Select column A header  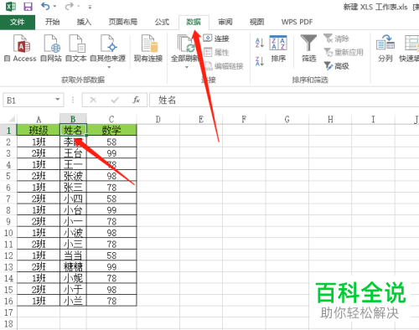point(39,119)
